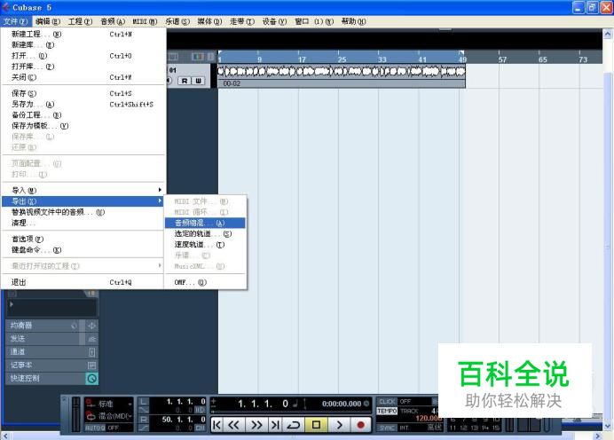The image size is (614, 440).
Task: Choose 关闭 (Close) from File menu
Action: tap(83, 77)
